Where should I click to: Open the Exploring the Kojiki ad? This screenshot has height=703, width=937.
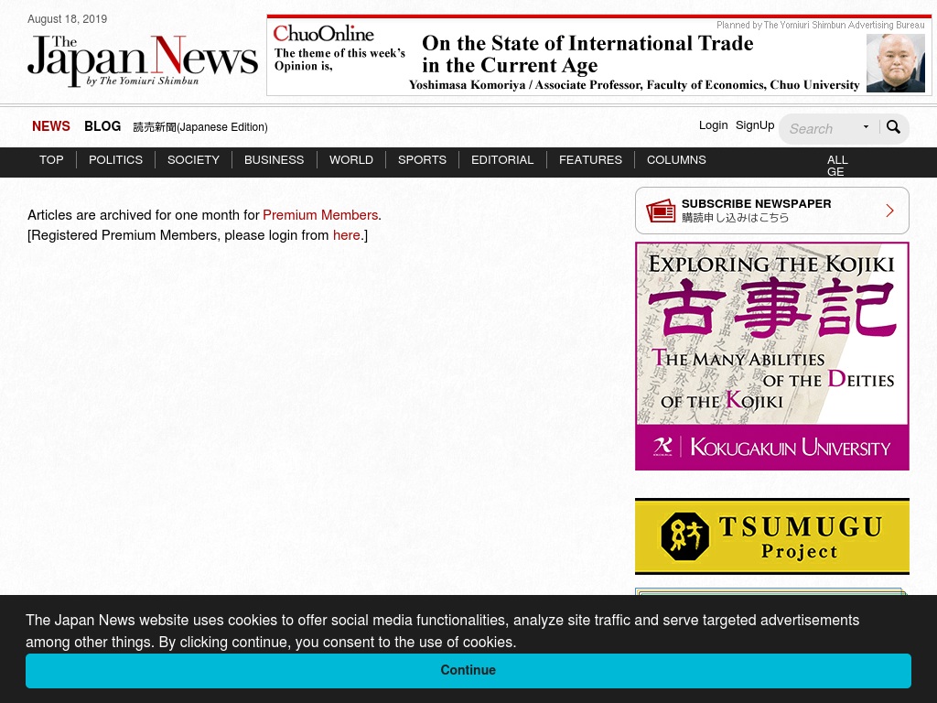772,356
